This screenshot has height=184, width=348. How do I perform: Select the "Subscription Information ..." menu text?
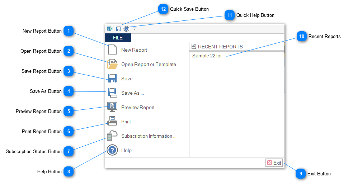pos(149,136)
